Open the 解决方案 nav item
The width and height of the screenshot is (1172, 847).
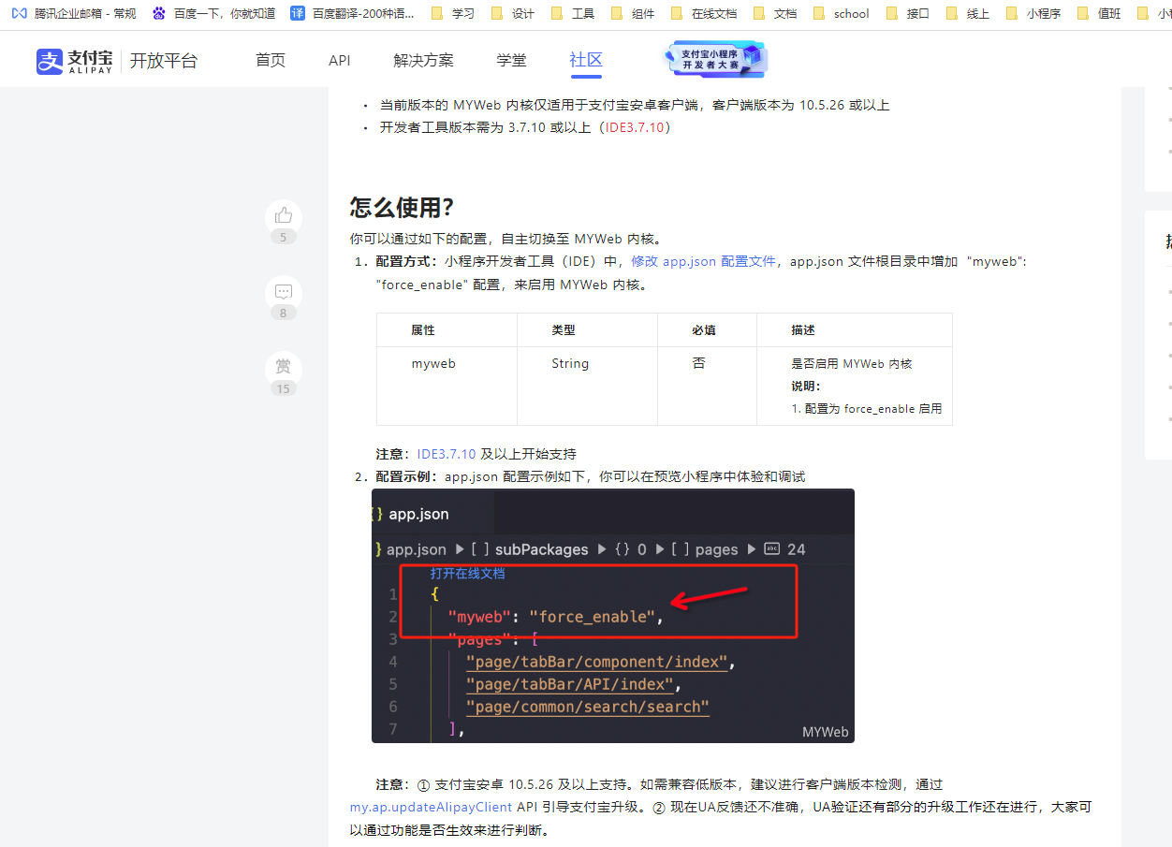(x=423, y=61)
